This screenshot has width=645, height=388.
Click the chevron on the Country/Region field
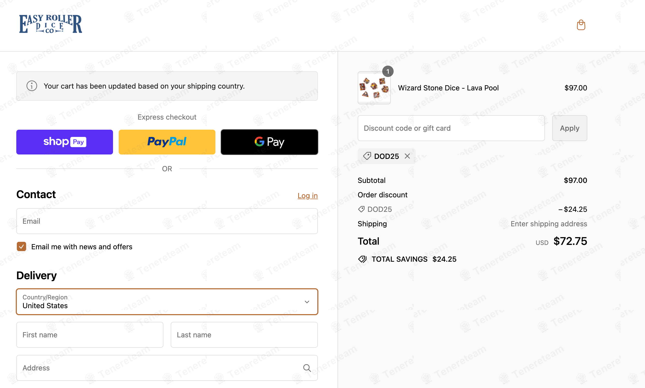[307, 302]
